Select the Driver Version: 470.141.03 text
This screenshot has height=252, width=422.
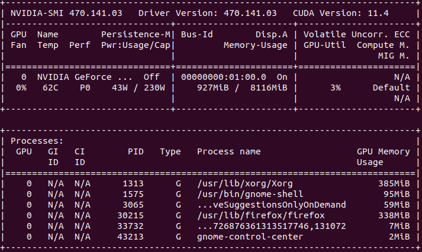208,13
